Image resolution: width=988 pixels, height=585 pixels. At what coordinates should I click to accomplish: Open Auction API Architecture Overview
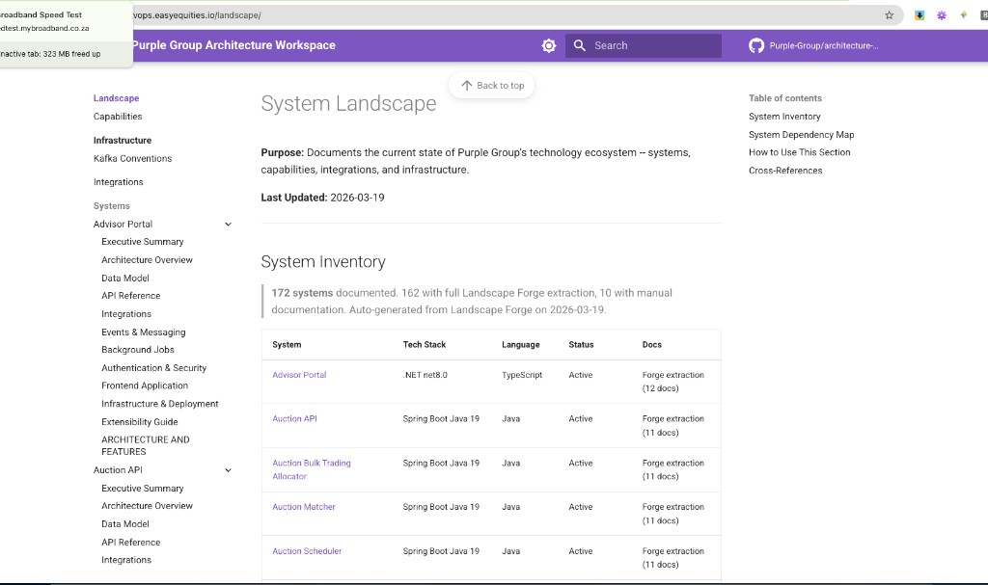click(x=147, y=506)
